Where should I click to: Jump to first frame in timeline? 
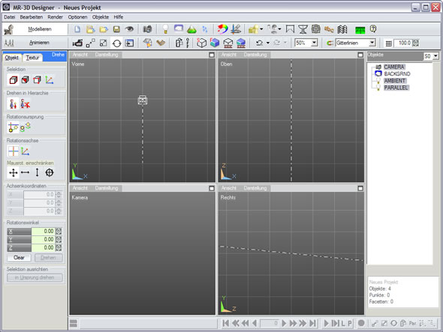[225, 323]
